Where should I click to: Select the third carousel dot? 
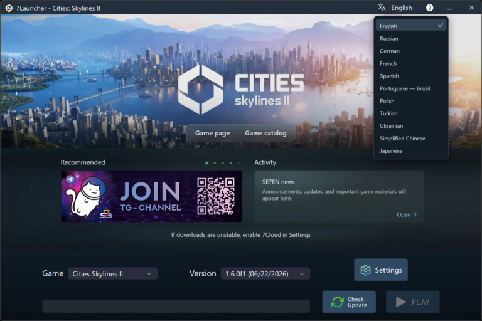click(223, 163)
